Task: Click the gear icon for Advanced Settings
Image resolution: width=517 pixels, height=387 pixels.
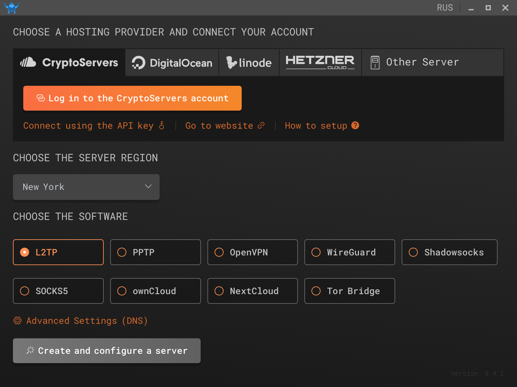Action: click(x=17, y=320)
